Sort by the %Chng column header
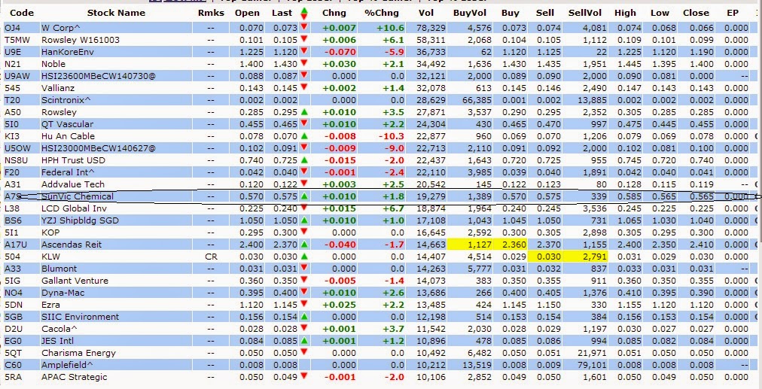This screenshot has width=762, height=389. point(382,13)
